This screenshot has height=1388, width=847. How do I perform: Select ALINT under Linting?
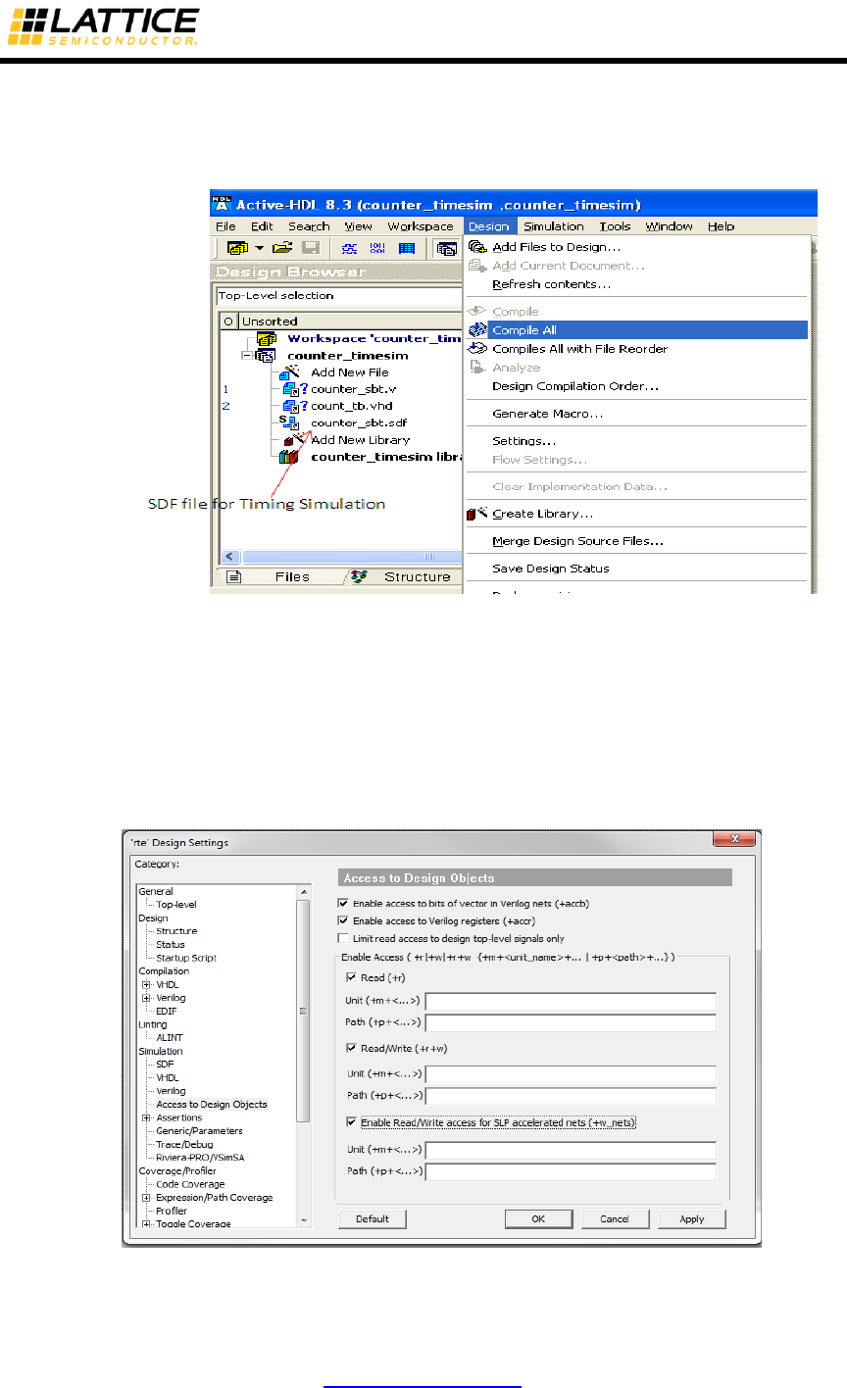[170, 1037]
